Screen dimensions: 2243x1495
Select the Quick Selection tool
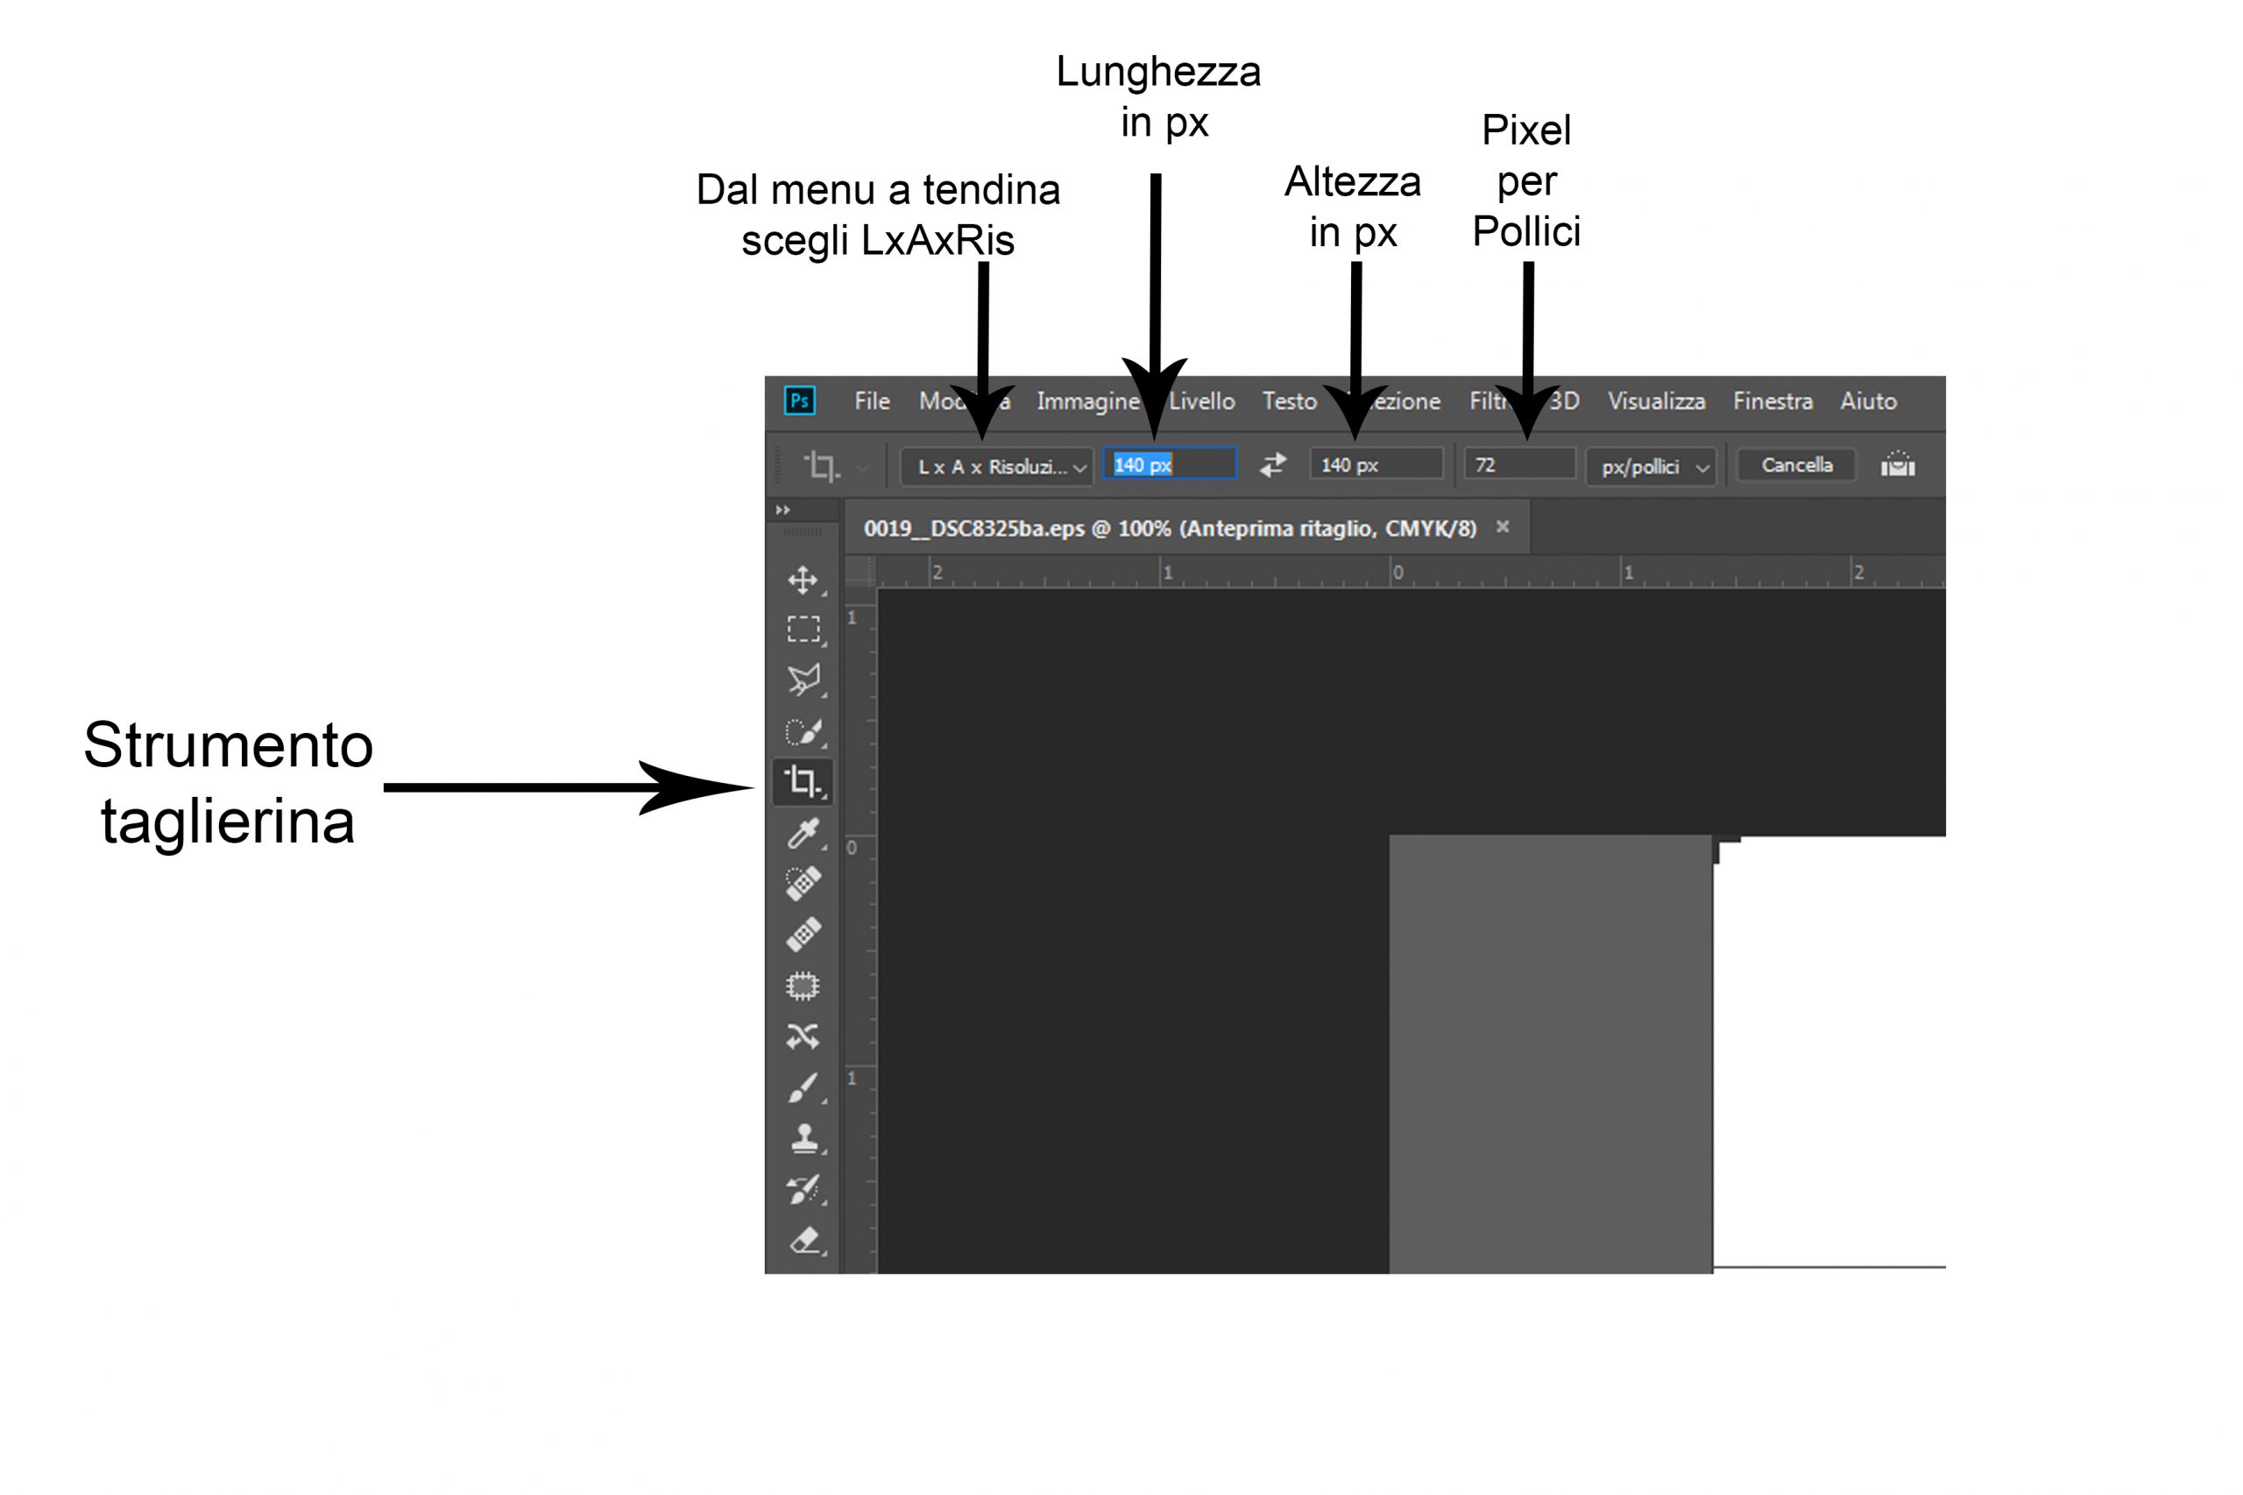coord(803,731)
